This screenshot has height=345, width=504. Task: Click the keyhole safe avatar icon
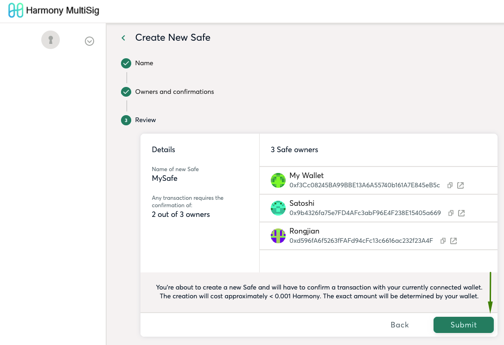click(51, 40)
